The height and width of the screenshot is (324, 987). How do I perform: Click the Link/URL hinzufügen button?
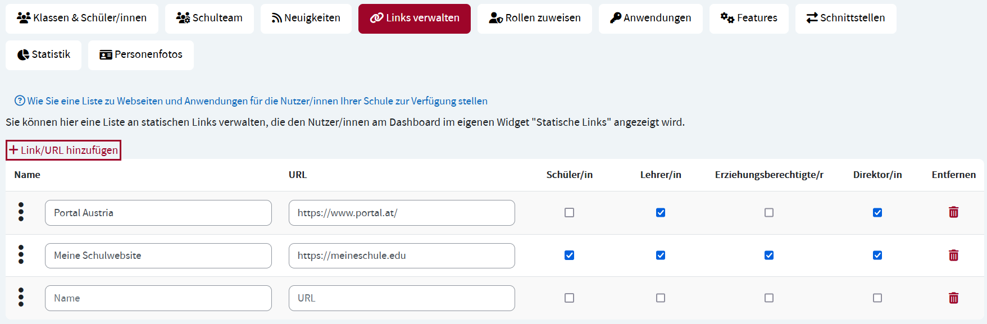coord(63,150)
